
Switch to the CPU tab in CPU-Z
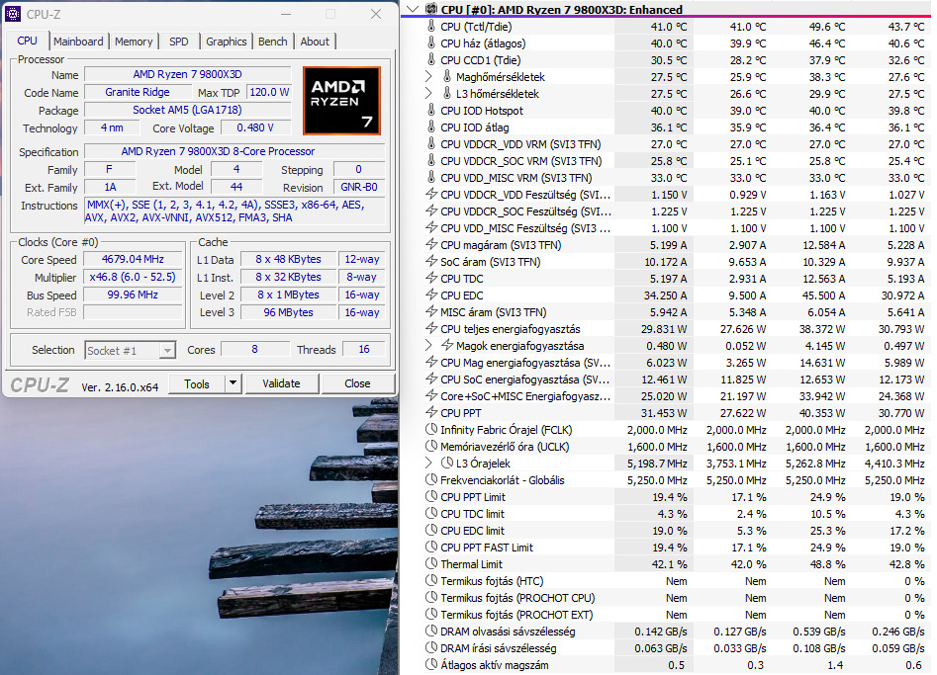point(27,41)
